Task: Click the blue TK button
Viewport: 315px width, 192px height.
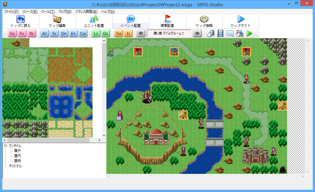Action: [x=54, y=33]
